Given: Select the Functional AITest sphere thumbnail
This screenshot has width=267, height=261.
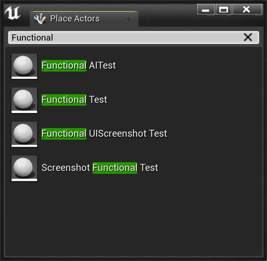Looking at the screenshot, I should pyautogui.click(x=24, y=66).
